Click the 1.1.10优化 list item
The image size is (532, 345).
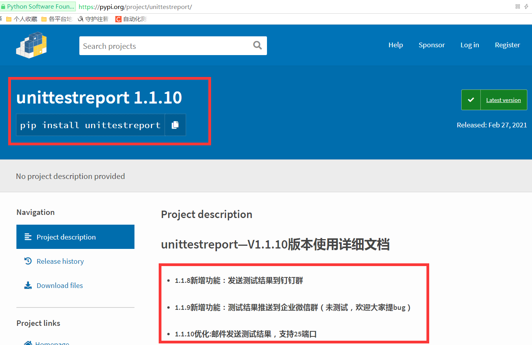click(x=245, y=334)
